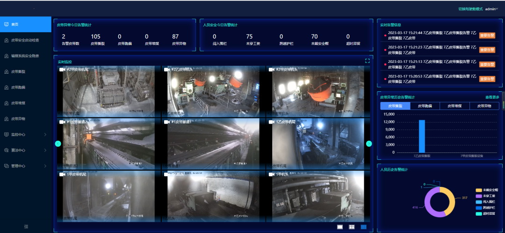505x233 pixels.
Task: Go to previous camera page arrow
Action: coord(58,144)
